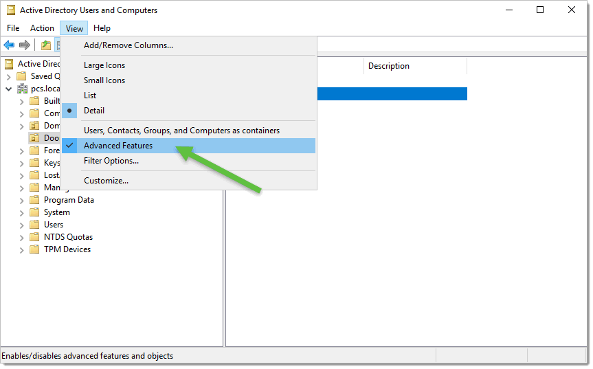593x369 pixels.
Task: Maximize the Active Directory window
Action: pyautogui.click(x=540, y=10)
